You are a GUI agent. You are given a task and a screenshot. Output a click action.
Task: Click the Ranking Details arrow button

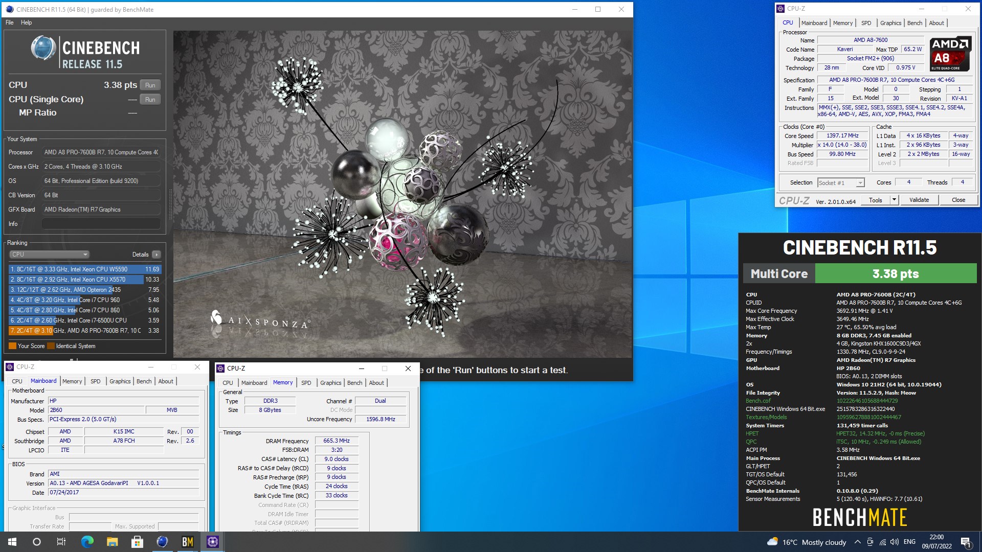(x=157, y=255)
